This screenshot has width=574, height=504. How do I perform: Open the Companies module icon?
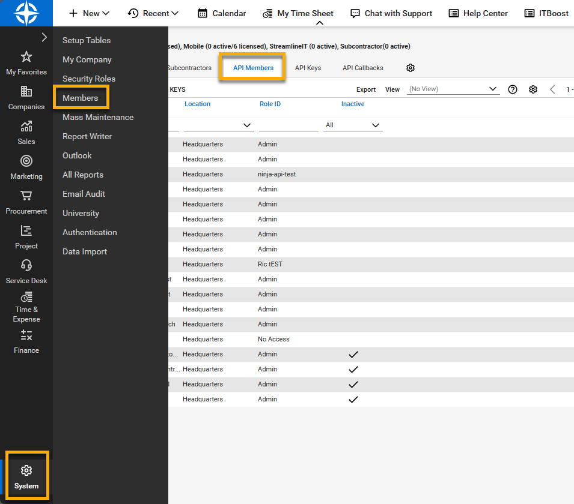pyautogui.click(x=26, y=92)
